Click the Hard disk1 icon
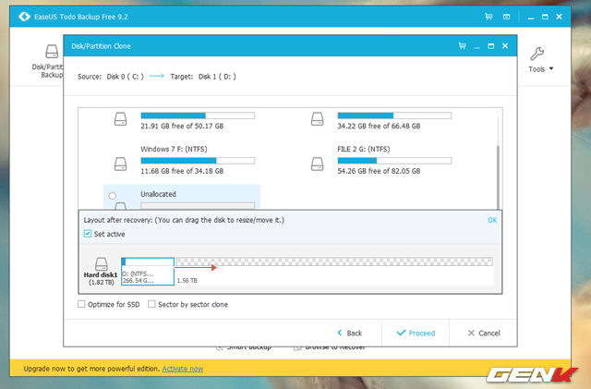The height and width of the screenshot is (389, 591). point(101,263)
